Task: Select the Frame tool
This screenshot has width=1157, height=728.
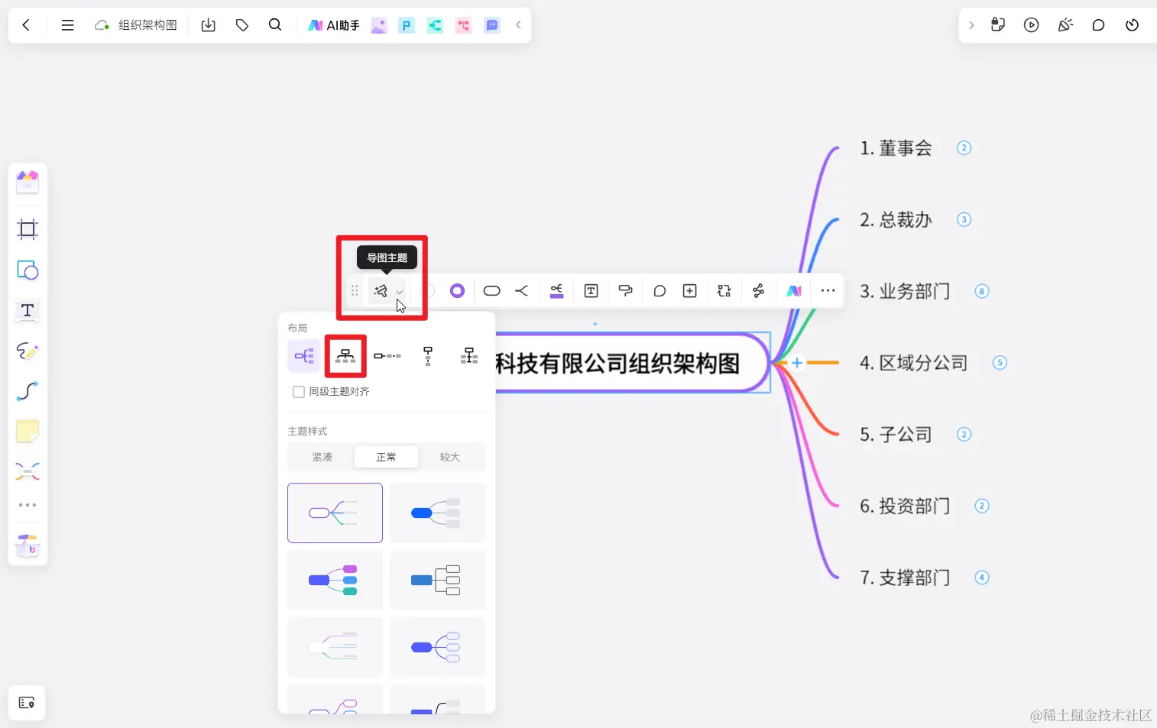Action: (x=28, y=229)
